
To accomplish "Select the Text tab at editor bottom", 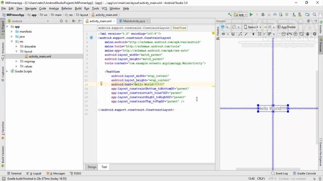I will tap(104, 167).
